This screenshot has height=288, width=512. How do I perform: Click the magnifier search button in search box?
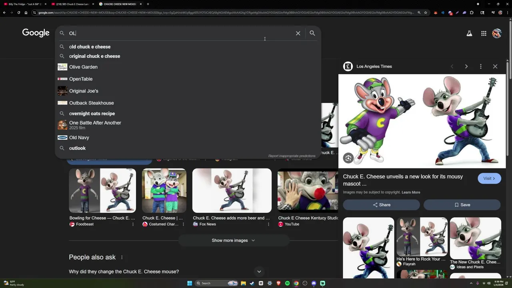point(312,33)
